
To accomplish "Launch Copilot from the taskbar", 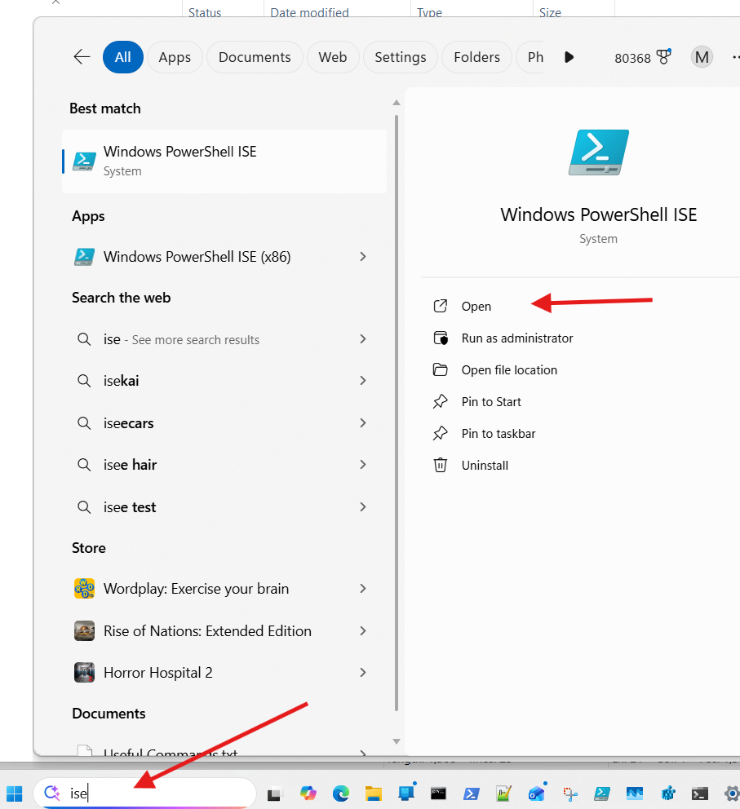I will [x=308, y=794].
